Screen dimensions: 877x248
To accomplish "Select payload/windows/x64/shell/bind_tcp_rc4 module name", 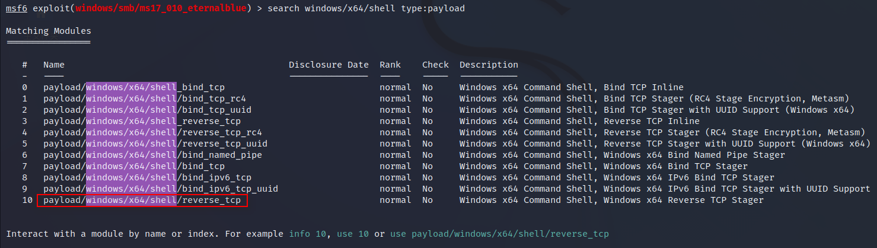I will 145,98.
